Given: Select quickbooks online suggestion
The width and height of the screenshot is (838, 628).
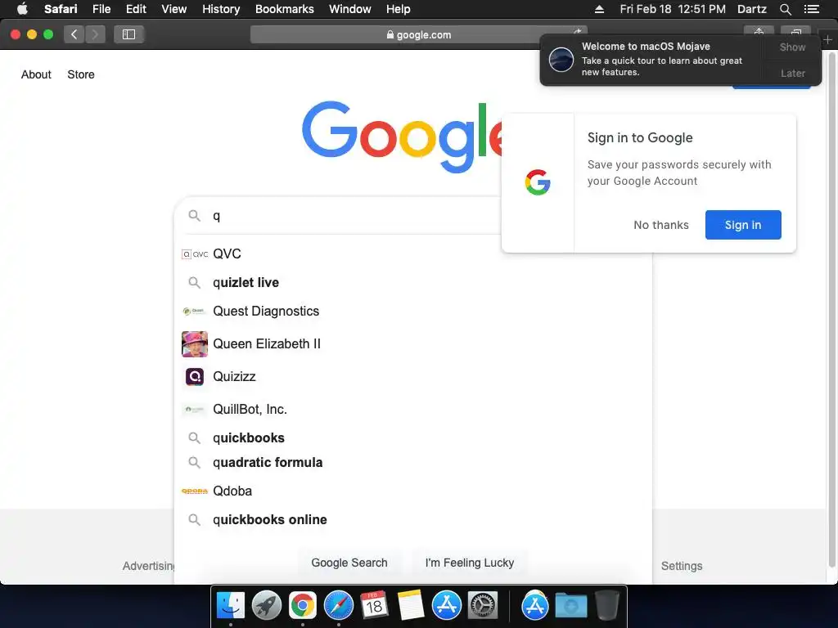Looking at the screenshot, I should point(413,519).
